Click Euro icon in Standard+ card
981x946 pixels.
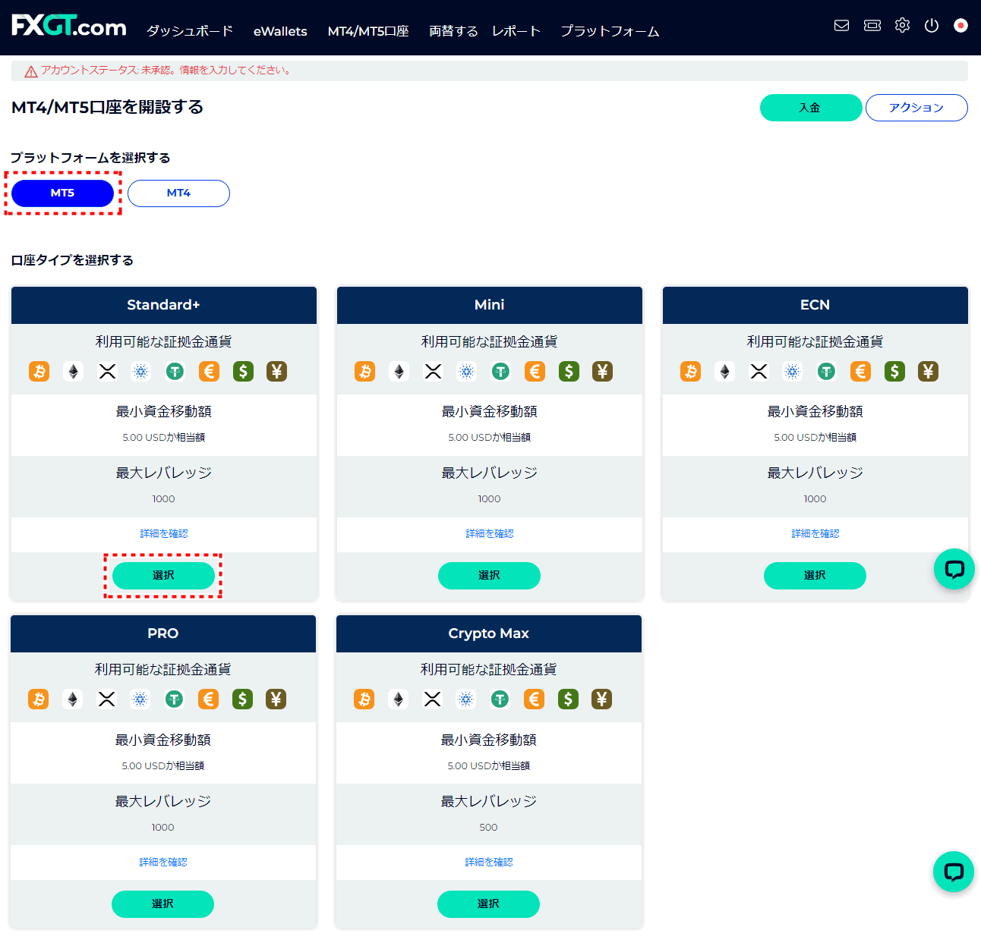pyautogui.click(x=210, y=372)
